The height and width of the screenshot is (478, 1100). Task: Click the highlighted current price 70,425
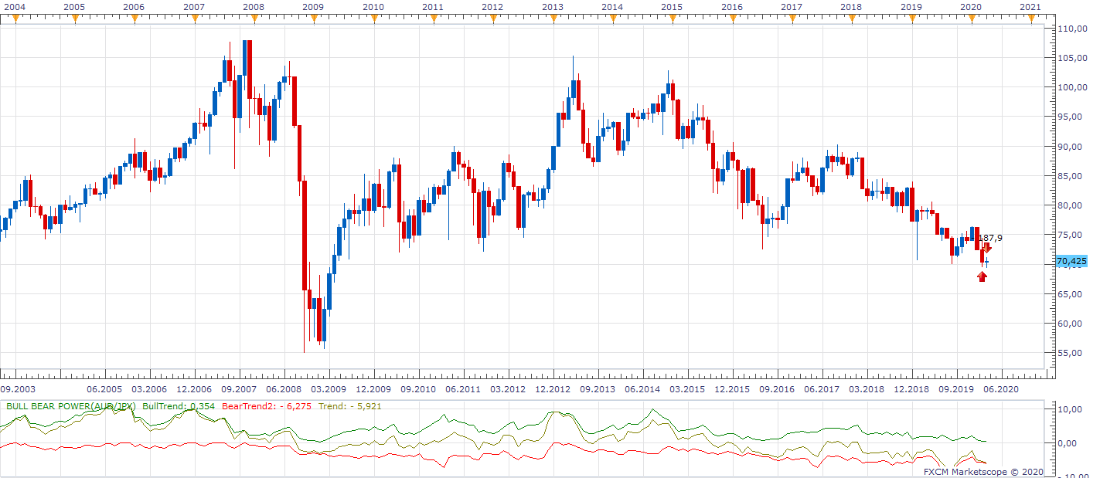(x=1071, y=262)
